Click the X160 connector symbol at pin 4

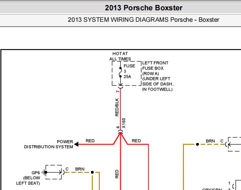(x=120, y=132)
